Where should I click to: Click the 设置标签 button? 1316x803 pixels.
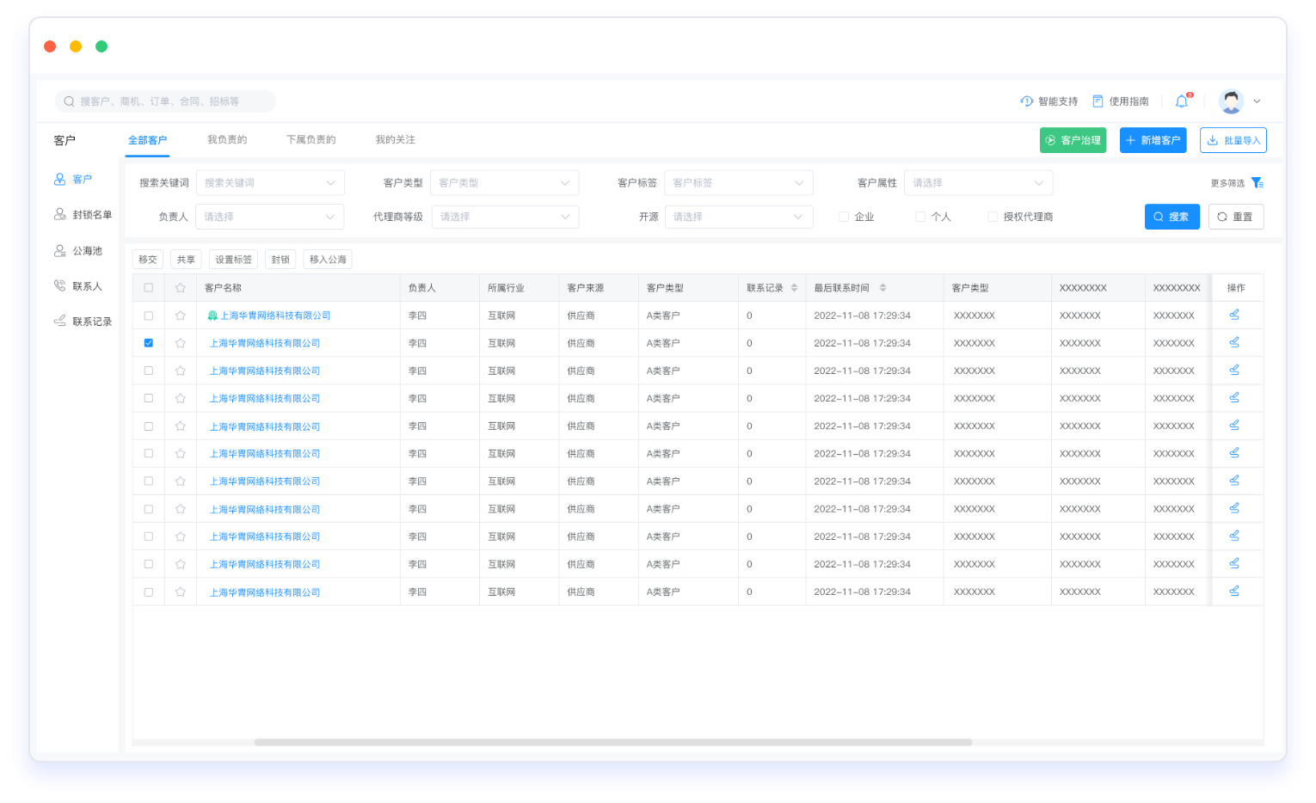[234, 260]
